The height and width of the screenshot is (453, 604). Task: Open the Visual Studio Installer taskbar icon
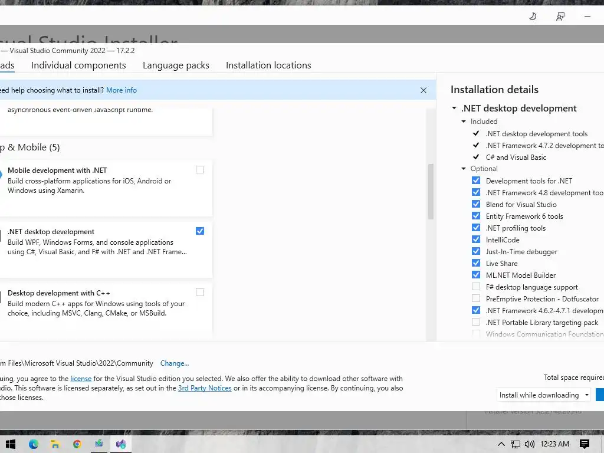click(x=121, y=444)
